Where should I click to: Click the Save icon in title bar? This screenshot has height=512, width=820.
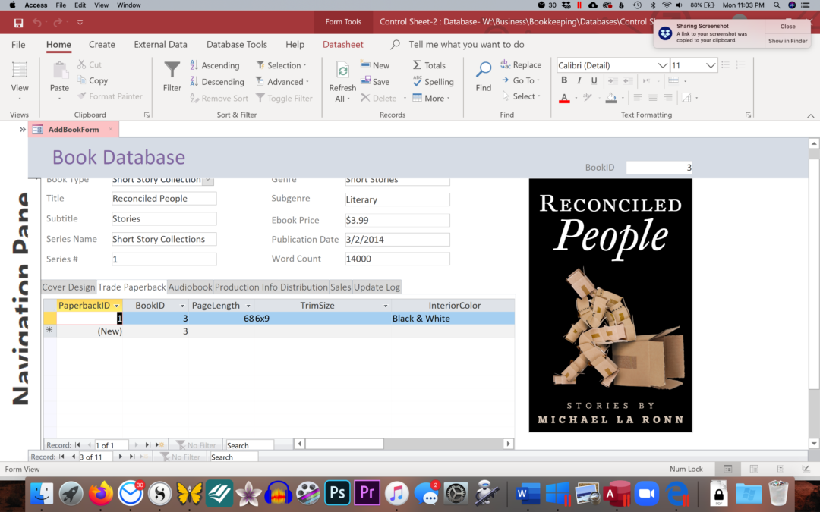[x=18, y=23]
